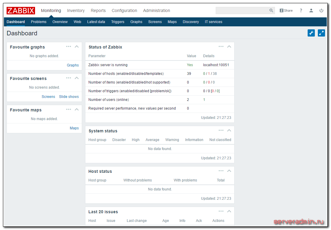
Task: Click the Zabbix logo
Action: 21,10
